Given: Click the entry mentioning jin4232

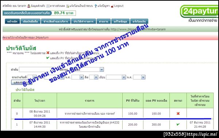Looking at the screenshot, I should [89, 125].
